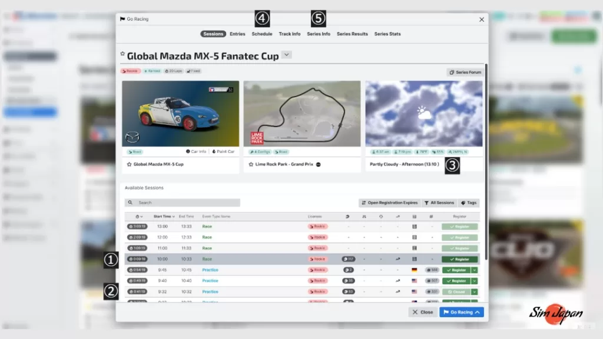Favorite the Global Mazda MX-5 Fanatec Cup series star

click(x=122, y=54)
